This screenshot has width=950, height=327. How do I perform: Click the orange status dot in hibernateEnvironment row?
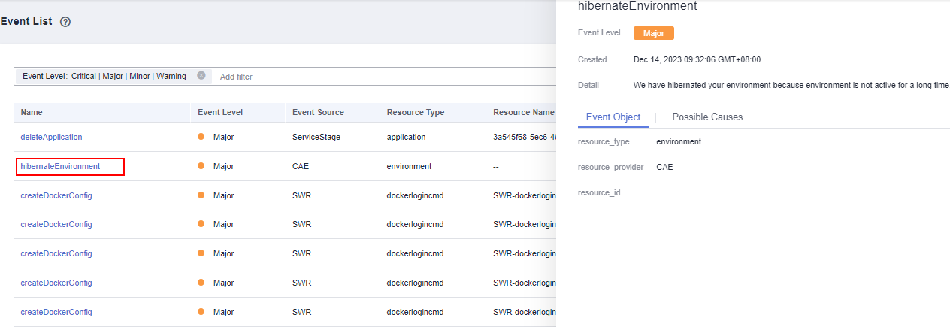point(201,166)
